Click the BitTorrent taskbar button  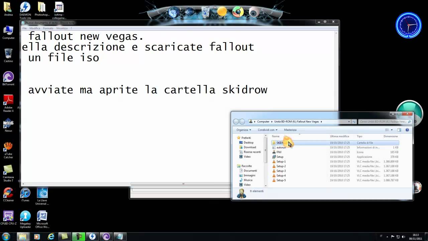(106, 237)
